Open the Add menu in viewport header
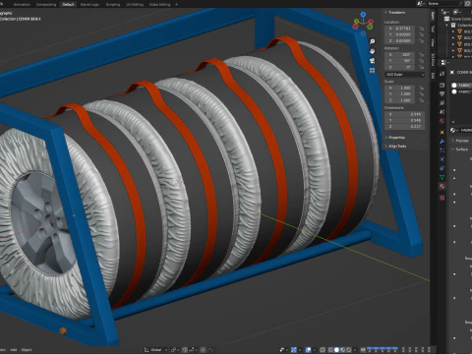This screenshot has width=472, height=354. (14, 350)
